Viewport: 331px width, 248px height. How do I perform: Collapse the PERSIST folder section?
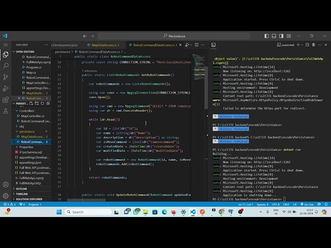14,103
